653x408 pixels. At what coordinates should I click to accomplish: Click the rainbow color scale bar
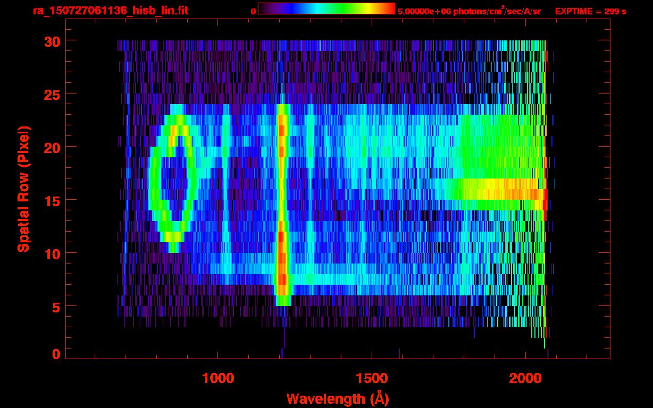(x=326, y=8)
